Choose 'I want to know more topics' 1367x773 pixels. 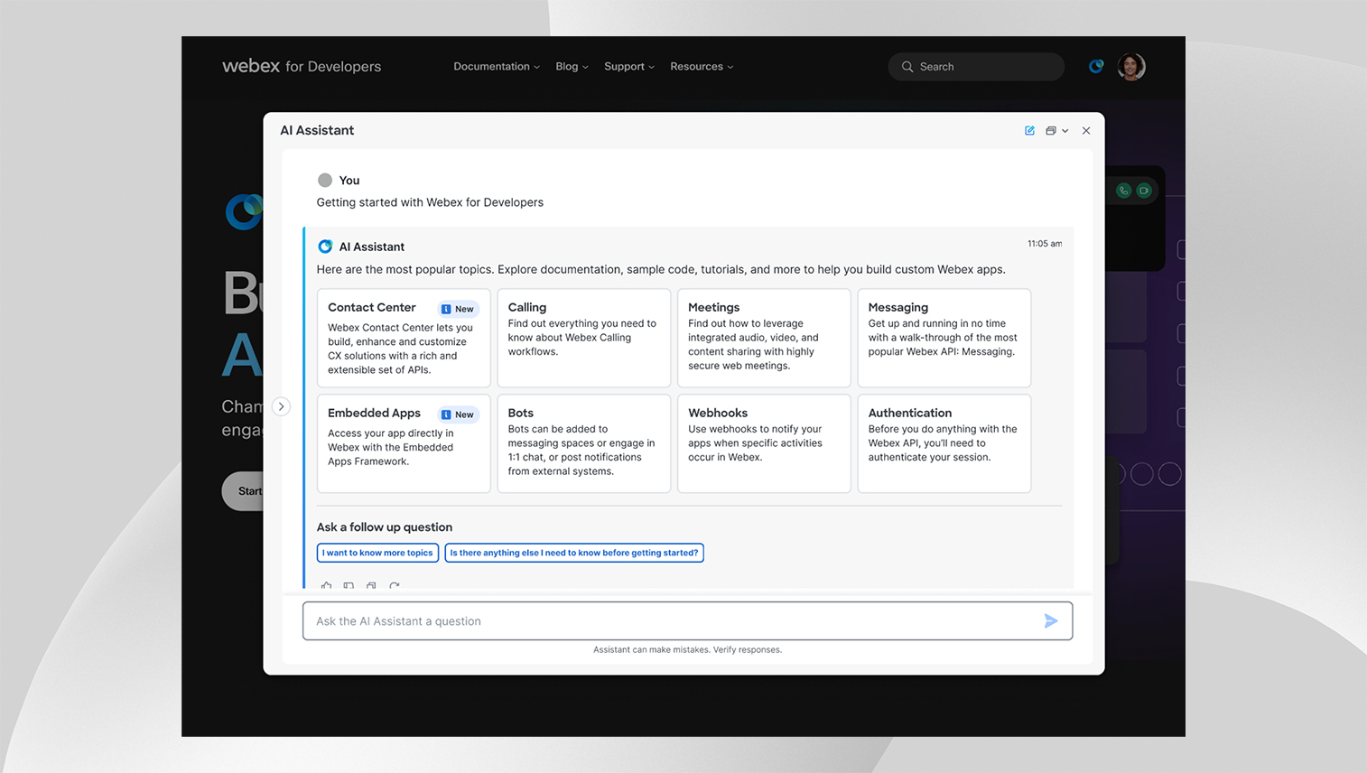[377, 553]
